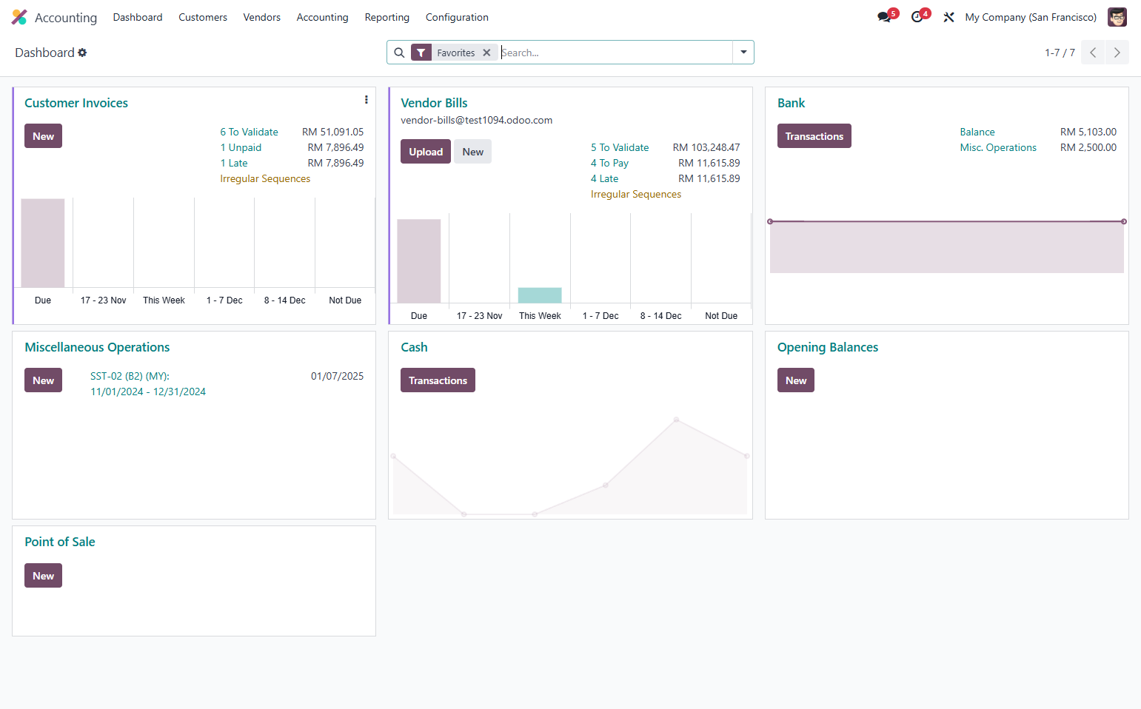Remove the Favorites filter facet
This screenshot has width=1141, height=709.
click(486, 53)
